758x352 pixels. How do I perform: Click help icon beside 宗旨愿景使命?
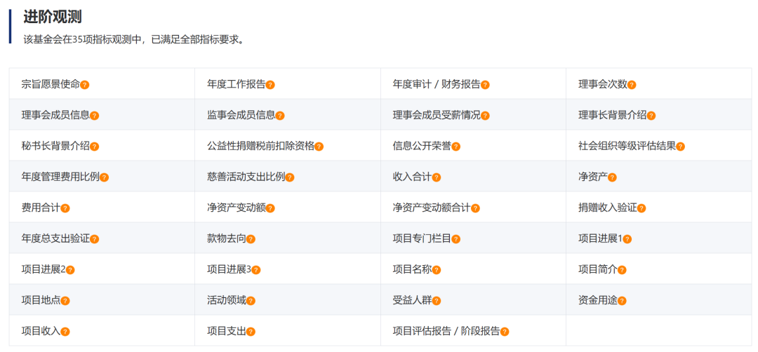pos(85,85)
